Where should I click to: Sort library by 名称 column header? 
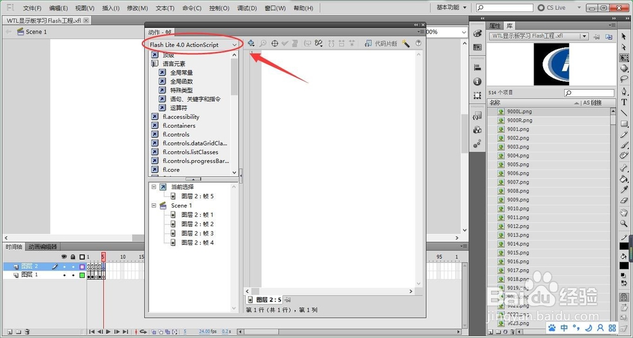(x=534, y=103)
